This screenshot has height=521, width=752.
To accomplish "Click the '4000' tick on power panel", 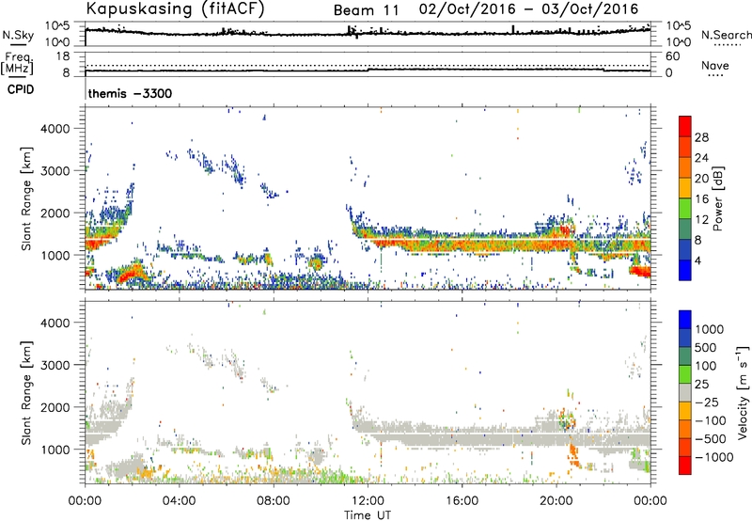I will (55, 129).
